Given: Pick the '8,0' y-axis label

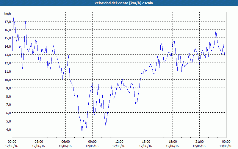Looking at the screenshot, I should click(x=9, y=96).
